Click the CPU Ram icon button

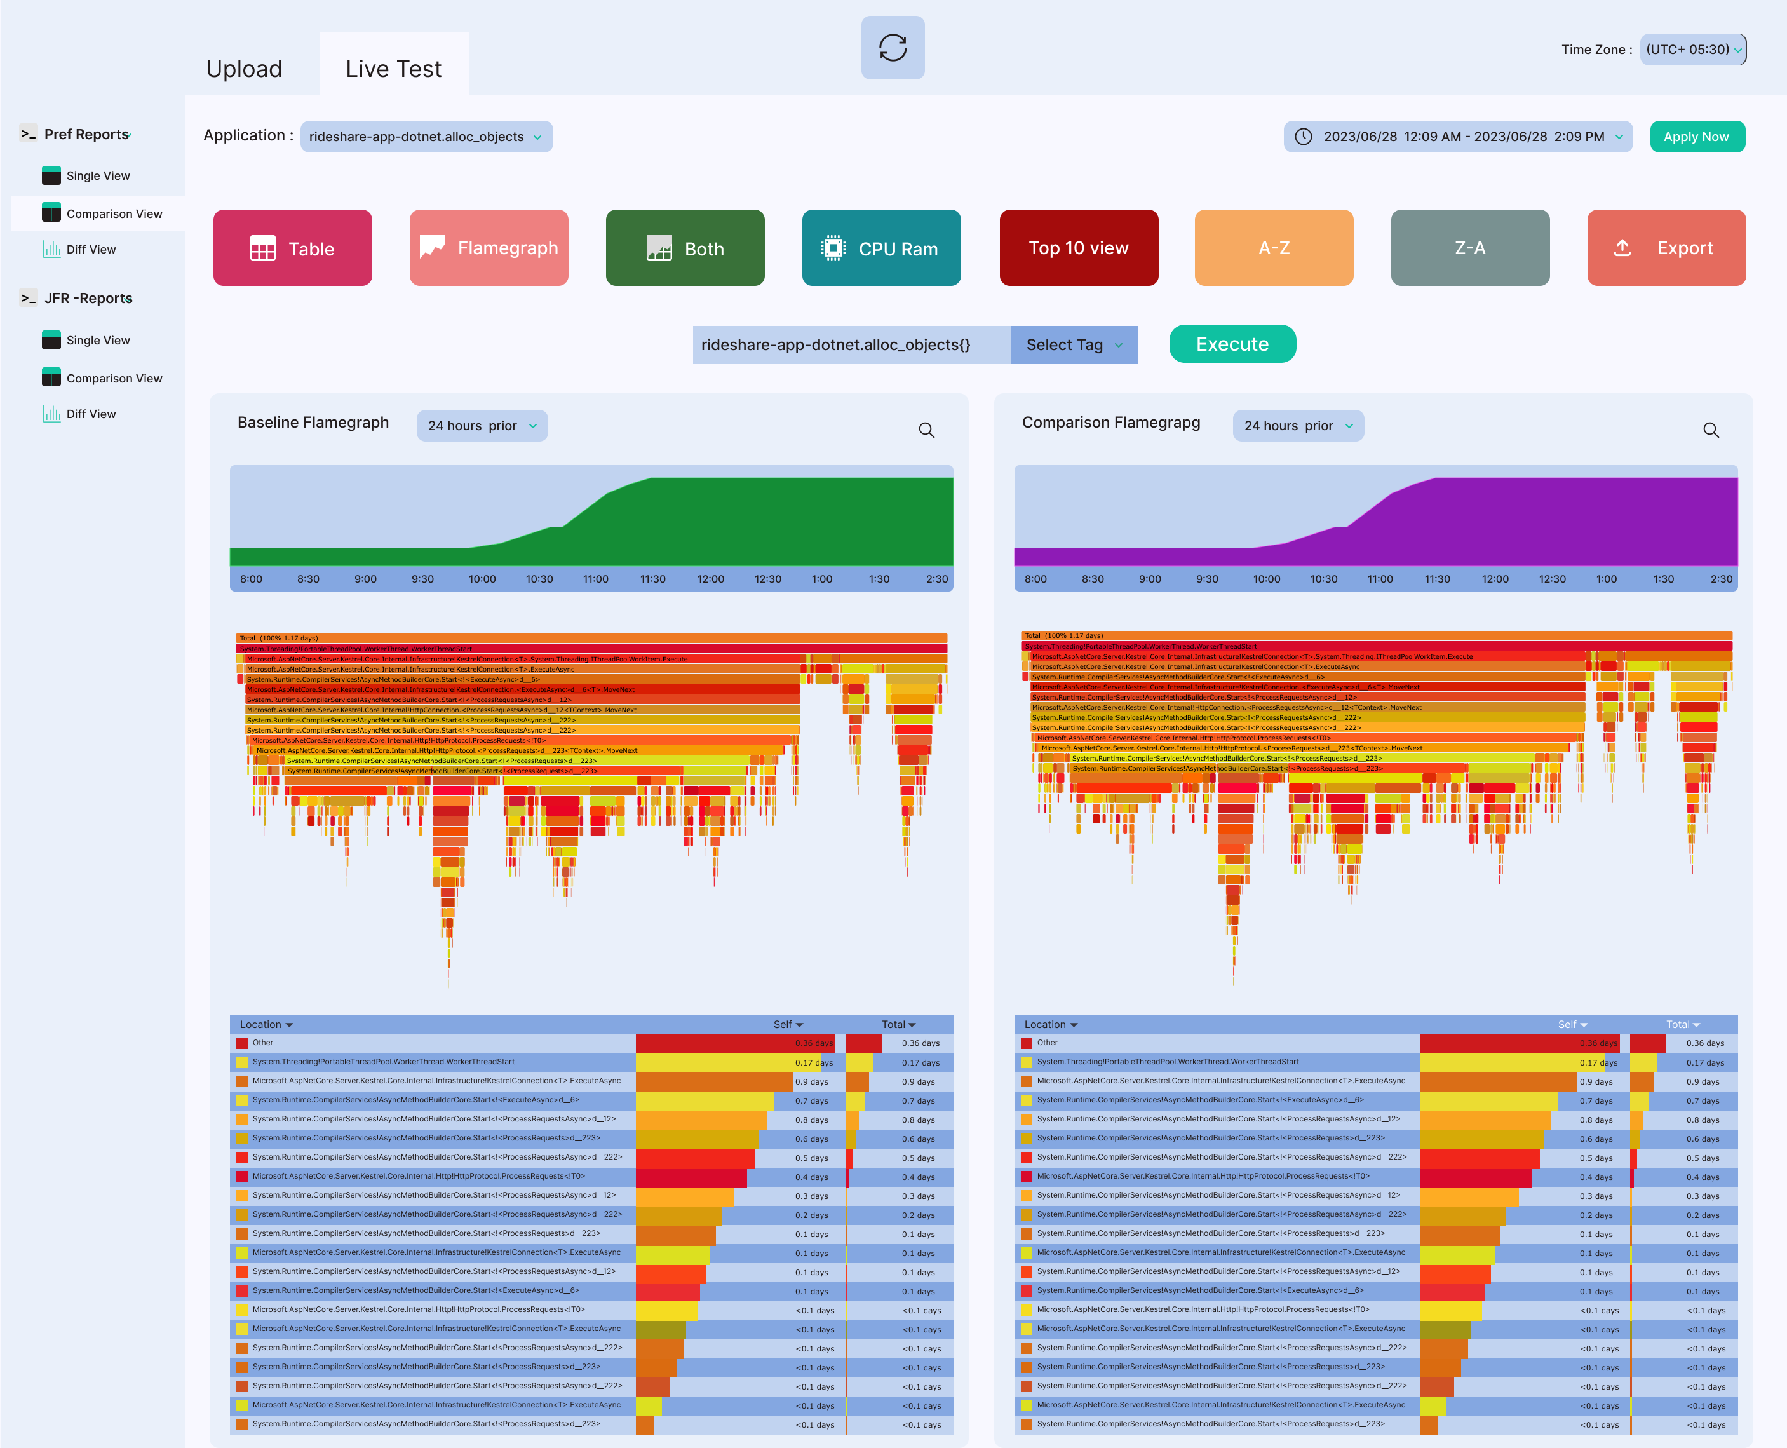pyautogui.click(x=882, y=247)
